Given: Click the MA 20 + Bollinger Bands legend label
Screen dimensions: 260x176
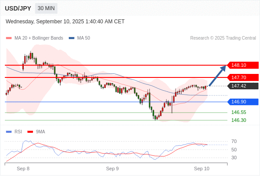Looking at the screenshot, I should tap(39, 38).
